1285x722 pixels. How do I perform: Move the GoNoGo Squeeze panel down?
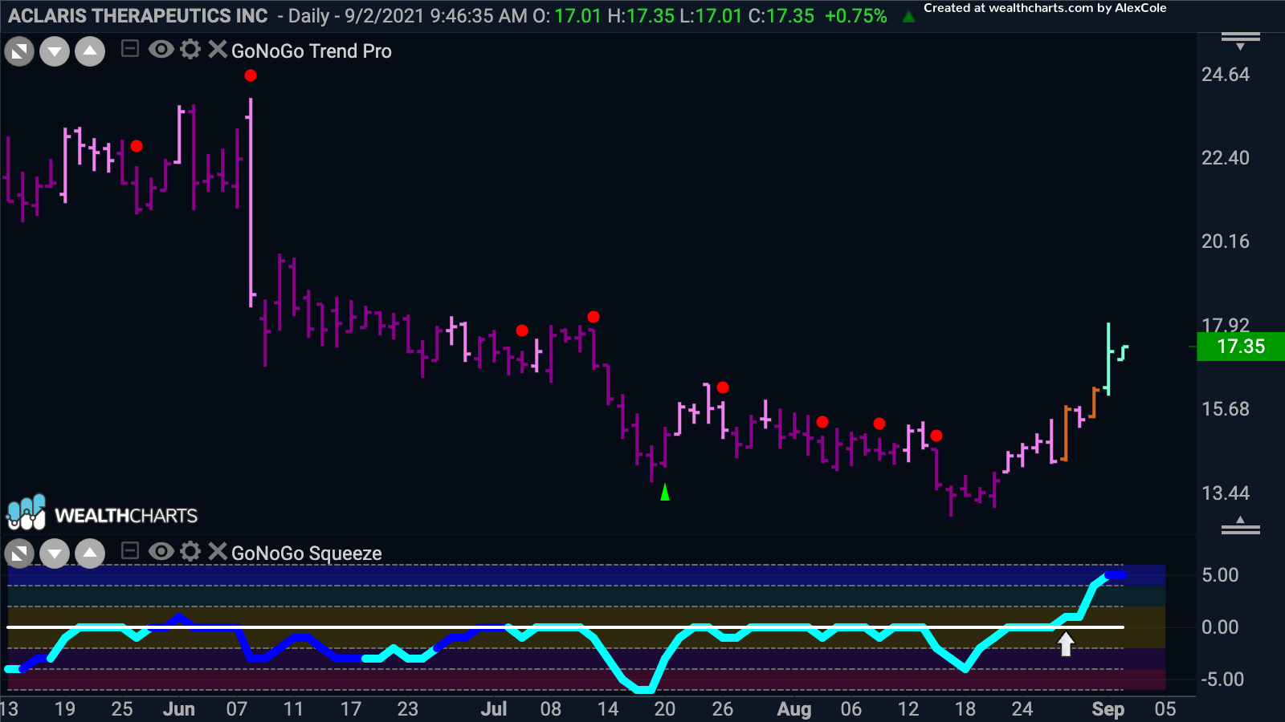pyautogui.click(x=55, y=554)
